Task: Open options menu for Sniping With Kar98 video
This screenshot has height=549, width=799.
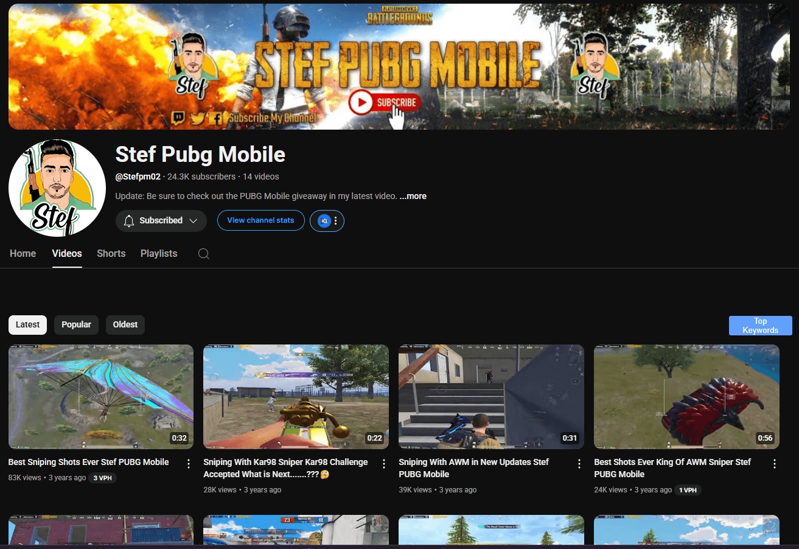Action: click(x=384, y=464)
